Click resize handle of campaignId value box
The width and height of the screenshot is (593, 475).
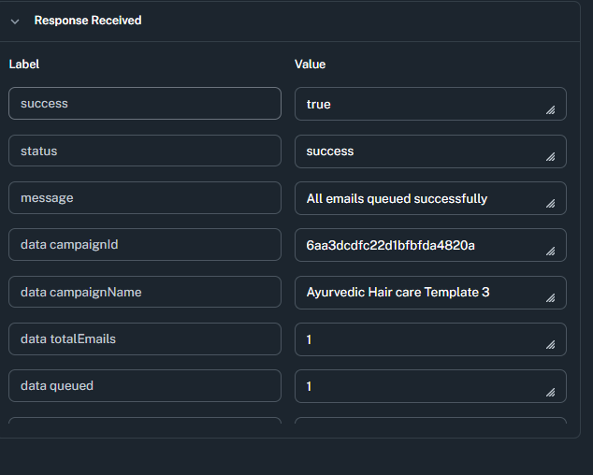click(551, 252)
